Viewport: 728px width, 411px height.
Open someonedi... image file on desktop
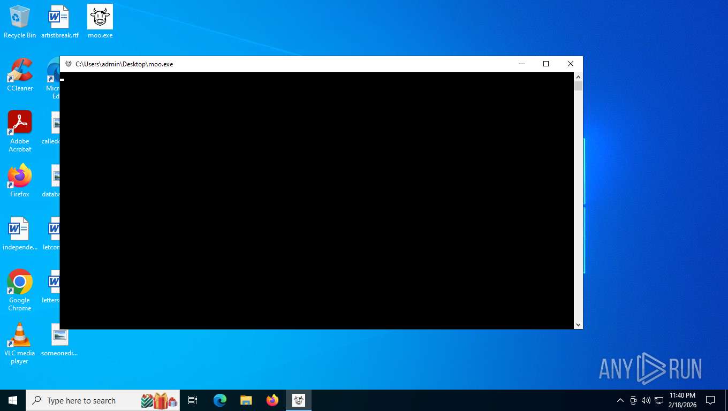tap(59, 340)
